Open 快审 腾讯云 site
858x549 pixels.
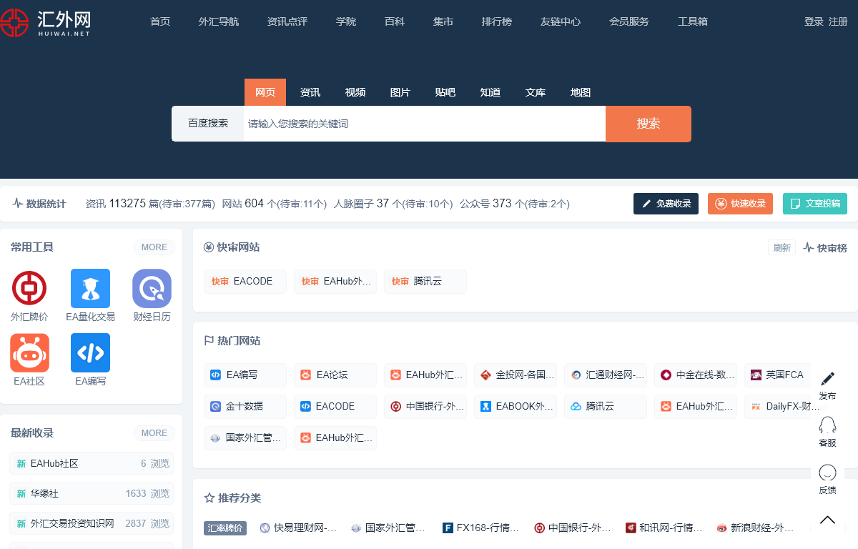coord(425,282)
